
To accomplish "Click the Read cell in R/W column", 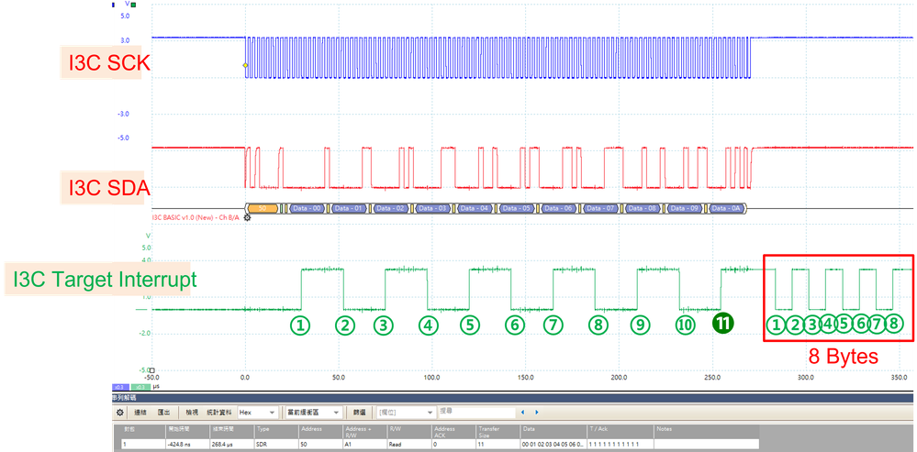I will click(409, 445).
